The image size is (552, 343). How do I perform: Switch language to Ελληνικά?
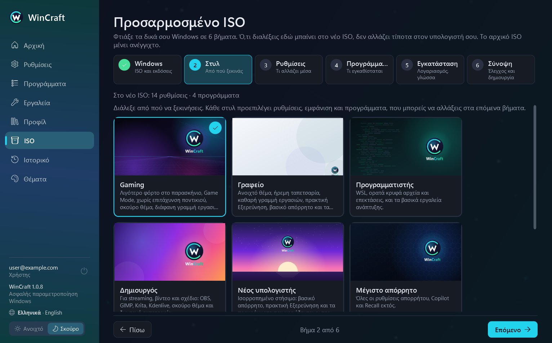tap(29, 312)
